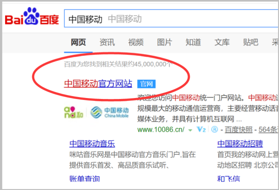Open the 中国移动音乐 sublink

pos(92,144)
